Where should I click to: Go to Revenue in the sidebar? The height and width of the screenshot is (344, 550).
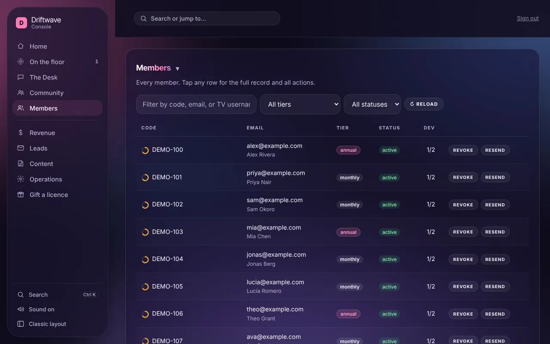58,132
